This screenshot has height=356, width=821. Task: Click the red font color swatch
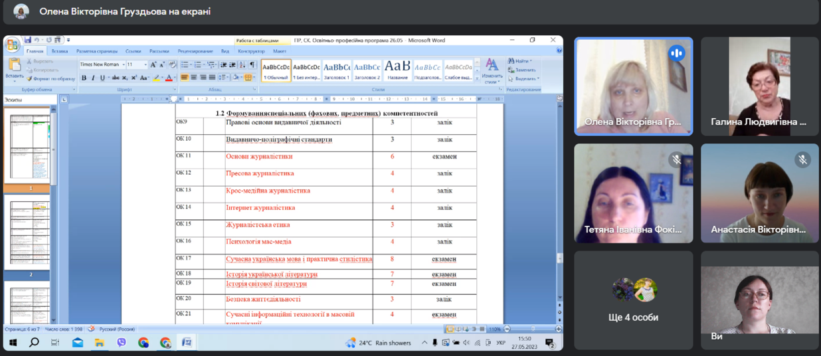(x=169, y=78)
